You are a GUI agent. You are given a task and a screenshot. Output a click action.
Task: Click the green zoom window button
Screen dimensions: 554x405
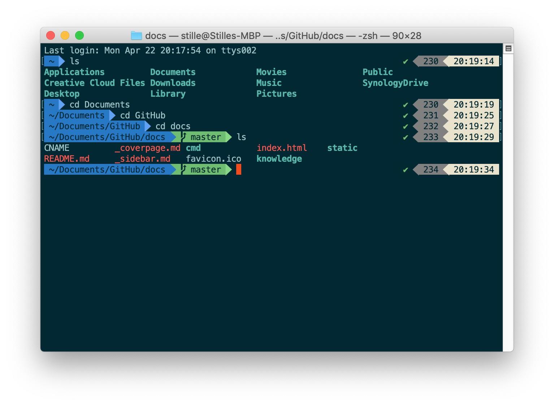[x=79, y=35]
